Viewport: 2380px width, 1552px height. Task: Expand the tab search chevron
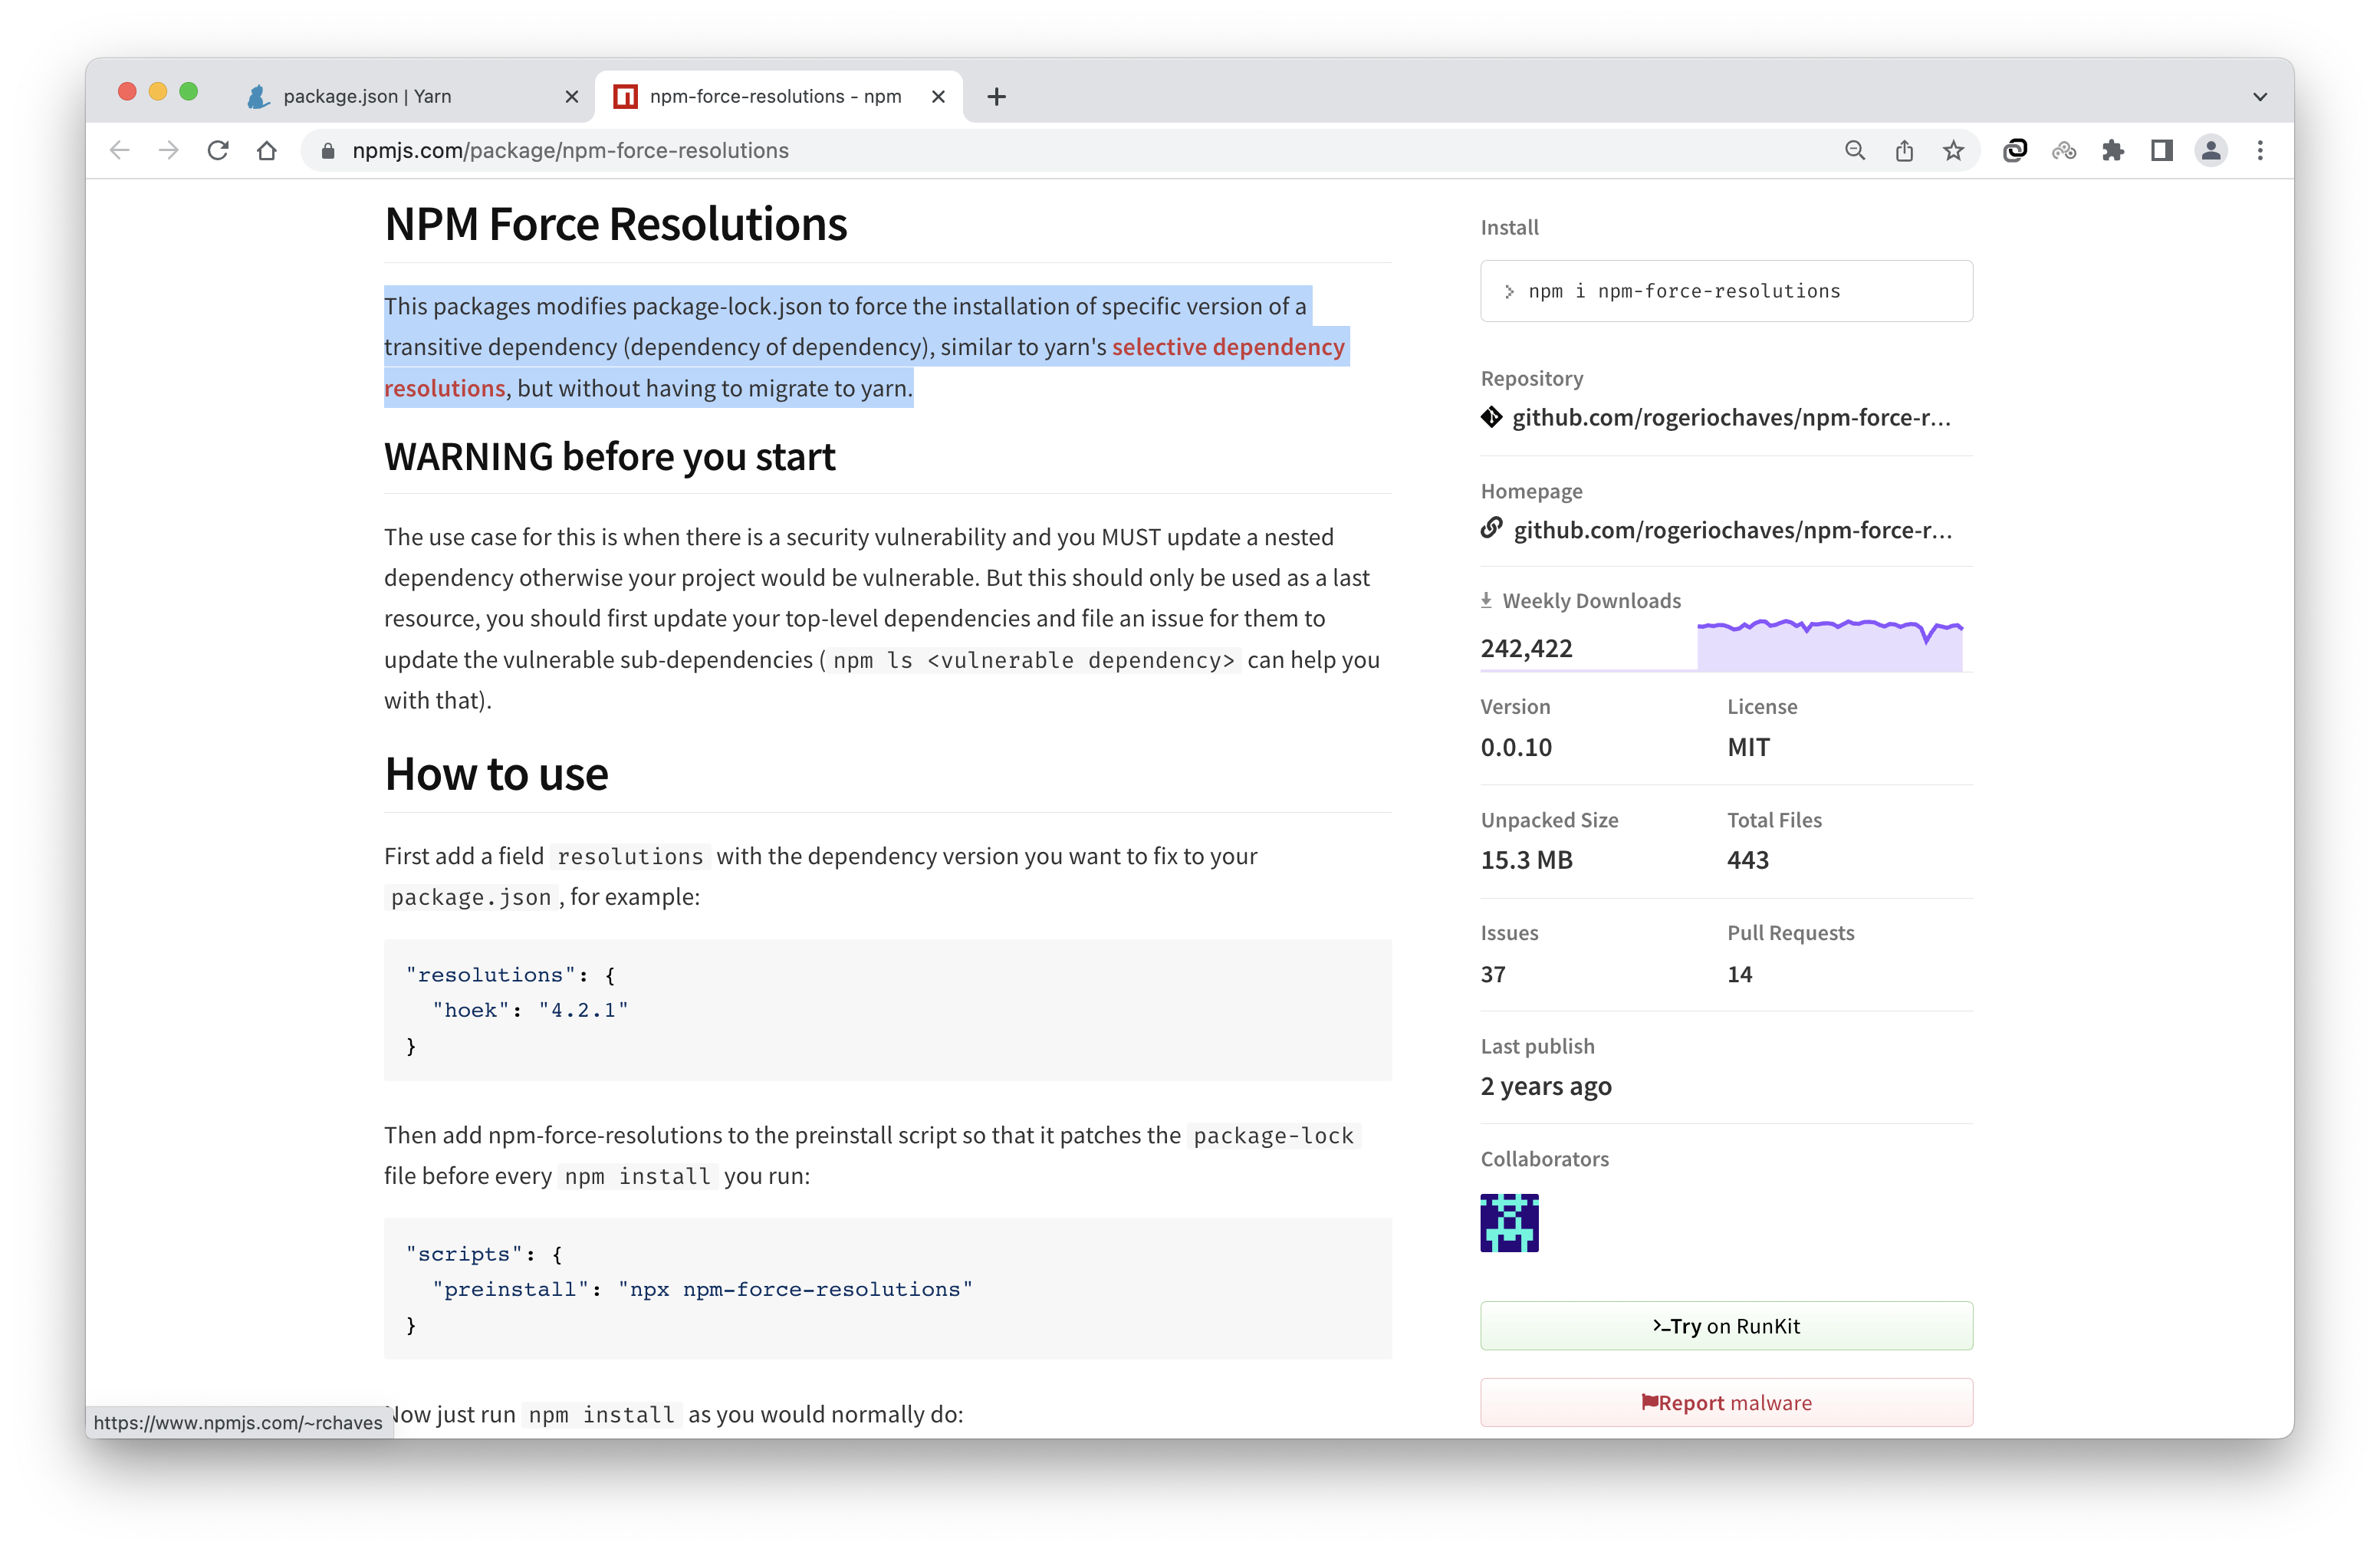(2260, 97)
